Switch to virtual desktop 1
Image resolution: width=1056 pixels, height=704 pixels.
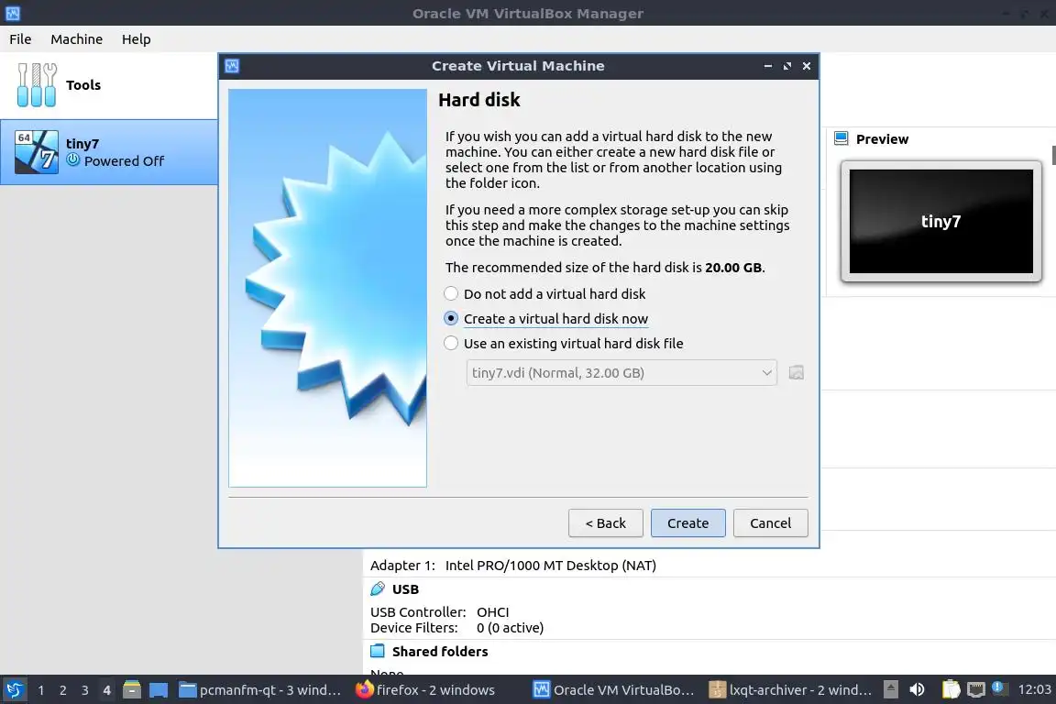coord(41,690)
